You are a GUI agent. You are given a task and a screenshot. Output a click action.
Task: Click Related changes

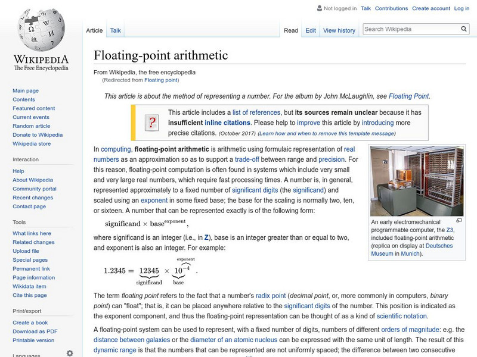(x=33, y=242)
